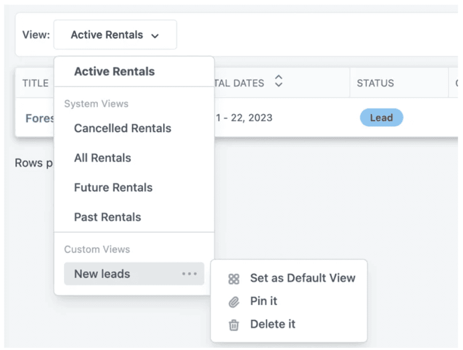
Task: Click the STATUS column header
Action: [x=375, y=83]
